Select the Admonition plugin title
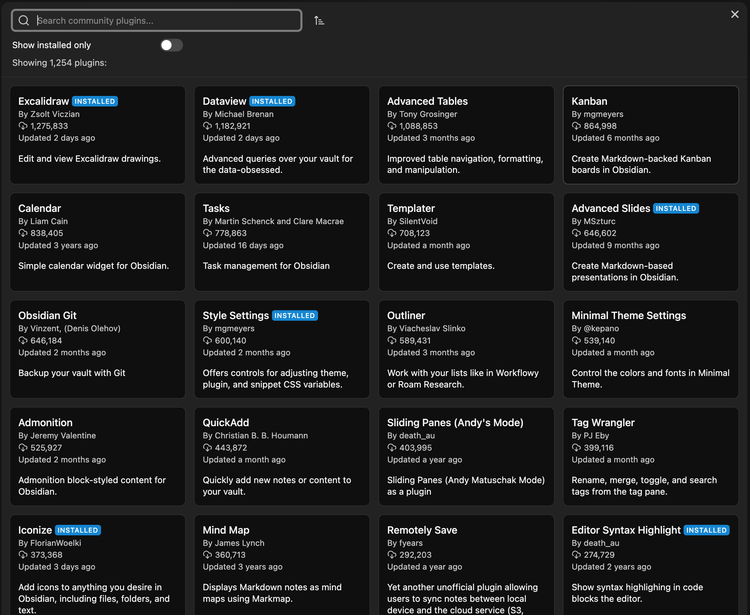 coord(45,423)
